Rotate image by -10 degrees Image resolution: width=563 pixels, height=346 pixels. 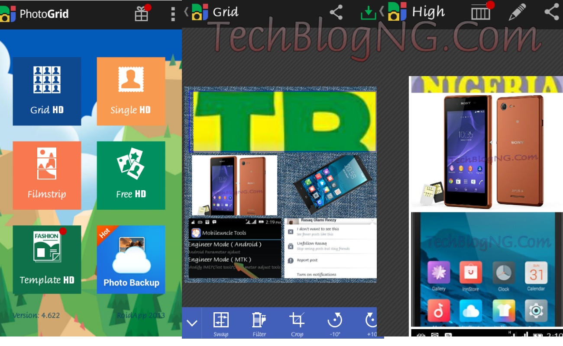pos(335,324)
